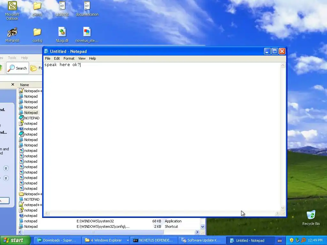The height and width of the screenshot is (245, 327).
Task: Click the Explorer horizontal scroll left arrow
Action: [20, 232]
